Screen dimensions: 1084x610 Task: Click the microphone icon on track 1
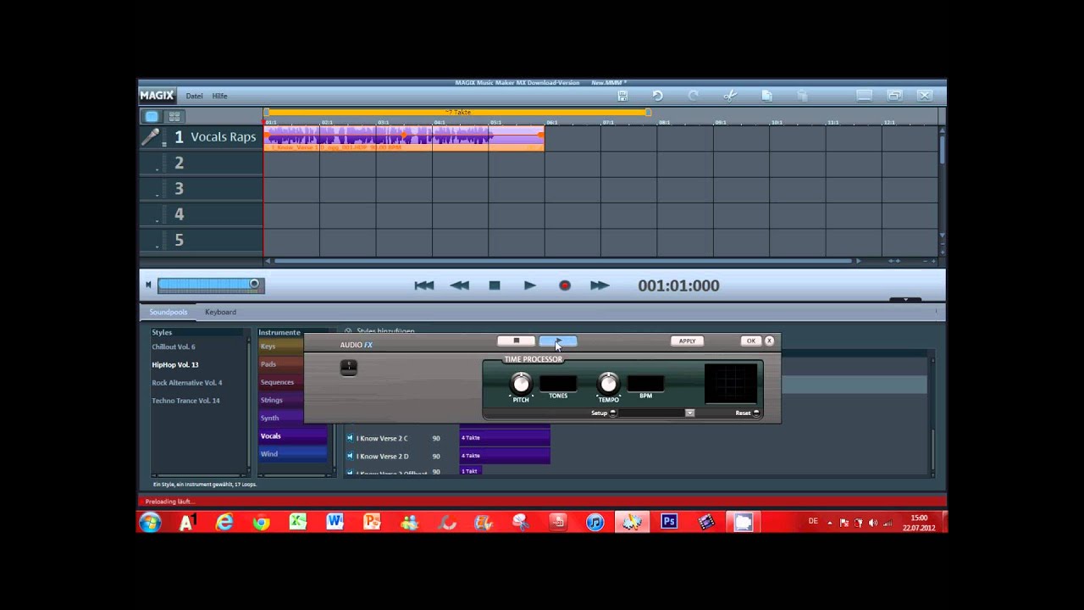[150, 137]
